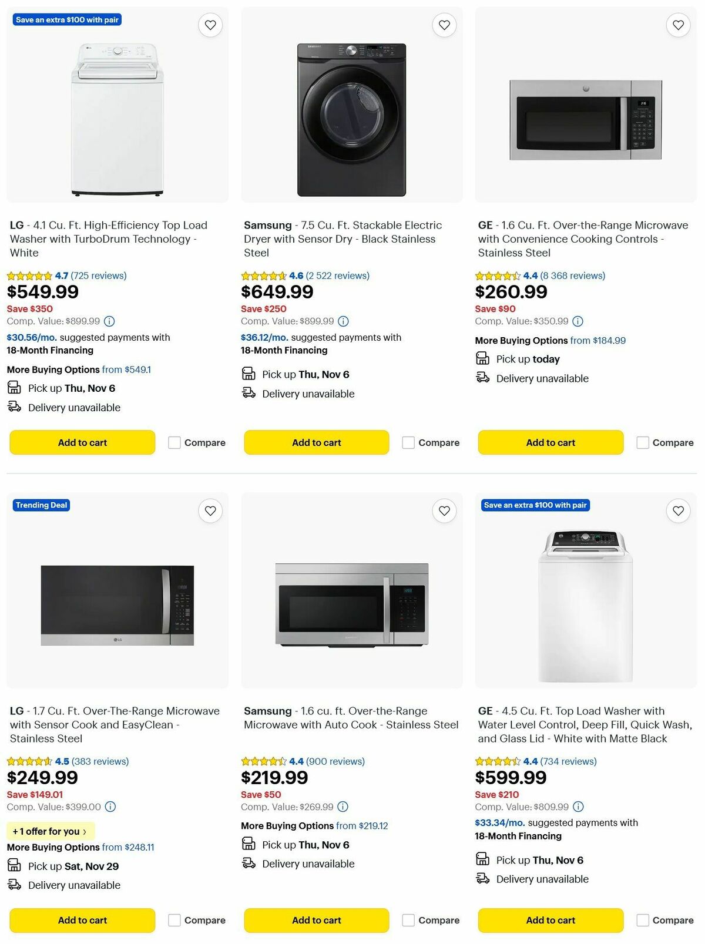
Task: Check Compare on the Samsung electric dryer
Action: tap(408, 442)
